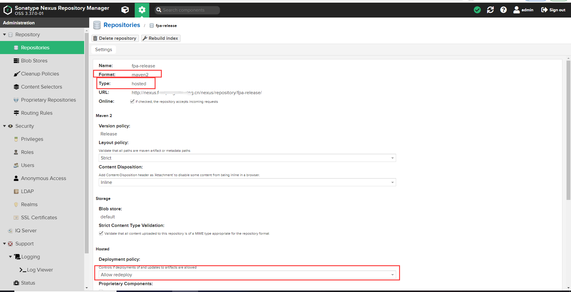Click the SSL Certificates icon
The image size is (571, 292).
(16, 217)
